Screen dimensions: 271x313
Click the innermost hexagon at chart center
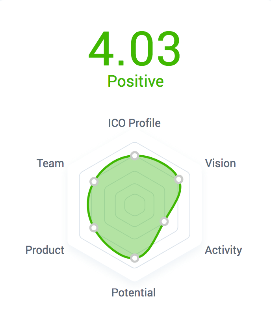pos(135,205)
